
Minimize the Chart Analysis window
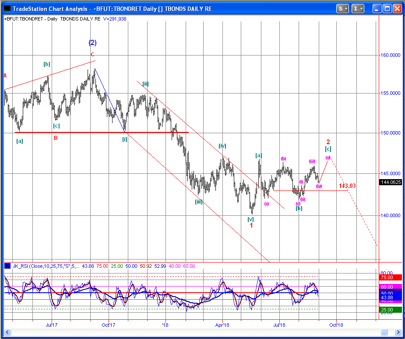[x=377, y=9]
